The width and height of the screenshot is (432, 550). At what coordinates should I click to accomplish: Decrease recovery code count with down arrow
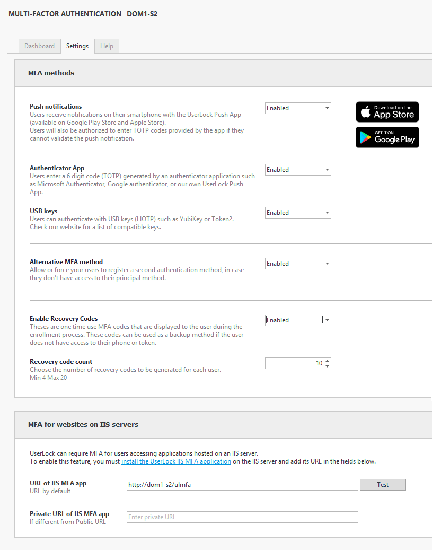pyautogui.click(x=327, y=366)
